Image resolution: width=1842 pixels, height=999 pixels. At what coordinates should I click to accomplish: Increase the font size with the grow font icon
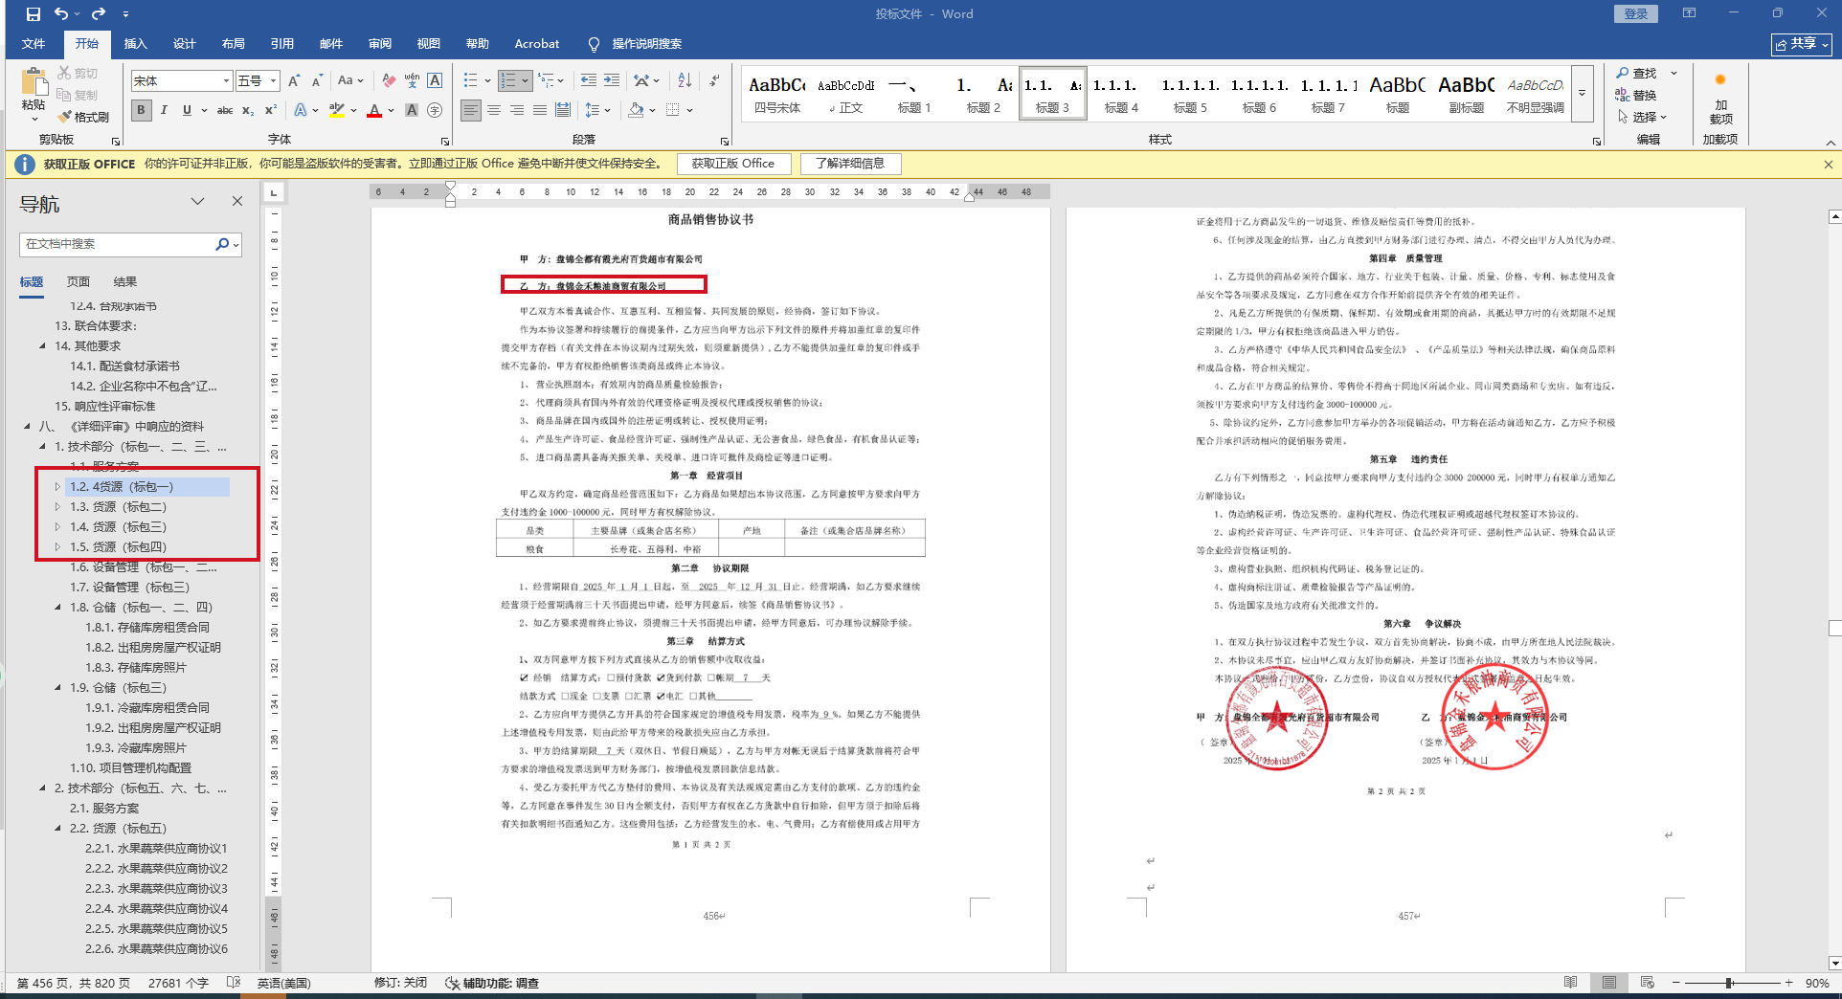[x=294, y=81]
